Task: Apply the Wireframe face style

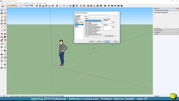Action: tap(64, 6)
